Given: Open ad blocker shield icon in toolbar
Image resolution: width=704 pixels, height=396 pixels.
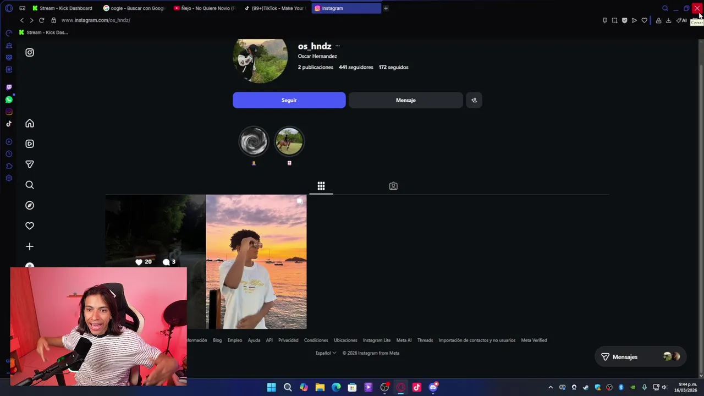Looking at the screenshot, I should point(624,20).
